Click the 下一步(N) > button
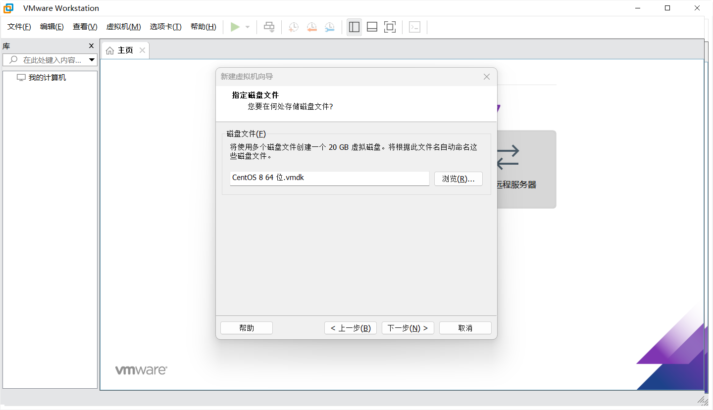The width and height of the screenshot is (713, 410). coord(407,328)
